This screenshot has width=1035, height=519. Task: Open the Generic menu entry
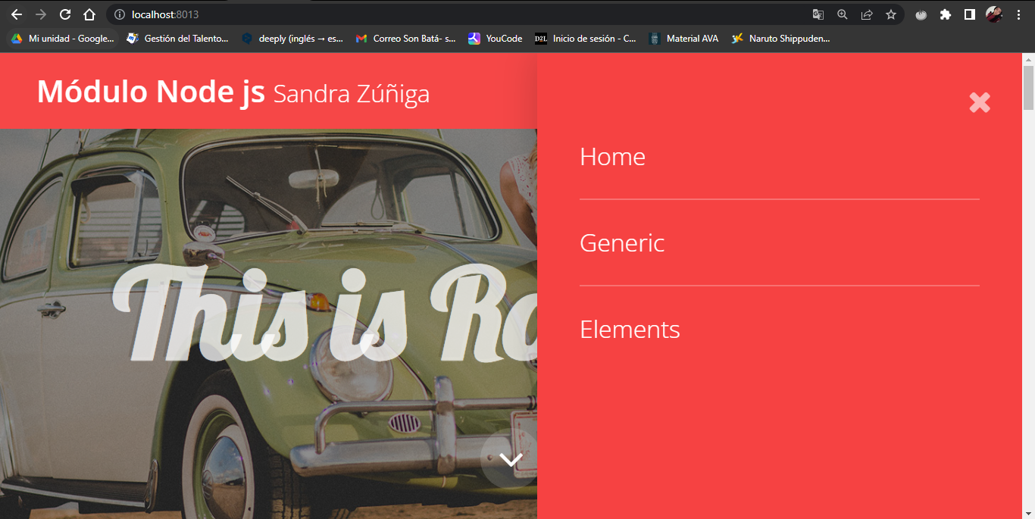621,243
